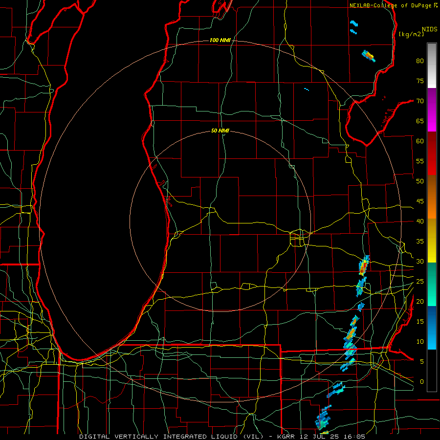Click the 80 value on the color scale
The height and width of the screenshot is (440, 440).
click(420, 61)
